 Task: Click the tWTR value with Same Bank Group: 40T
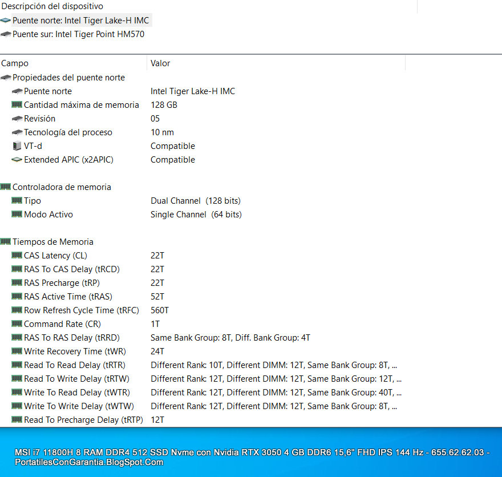276,393
